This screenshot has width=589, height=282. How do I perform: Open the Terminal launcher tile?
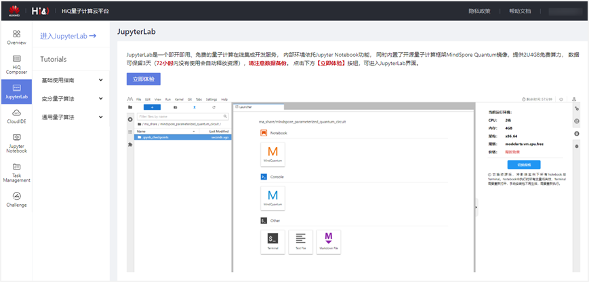[x=272, y=242]
